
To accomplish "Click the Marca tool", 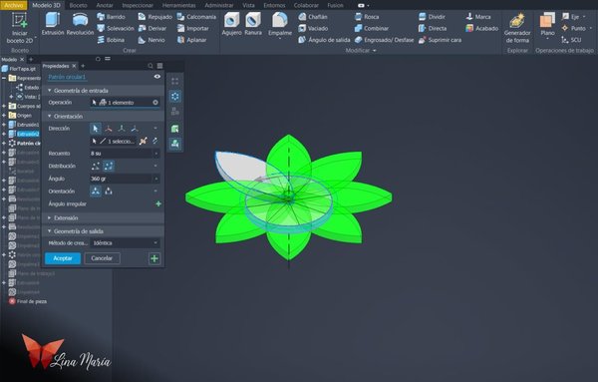I will tap(478, 17).
